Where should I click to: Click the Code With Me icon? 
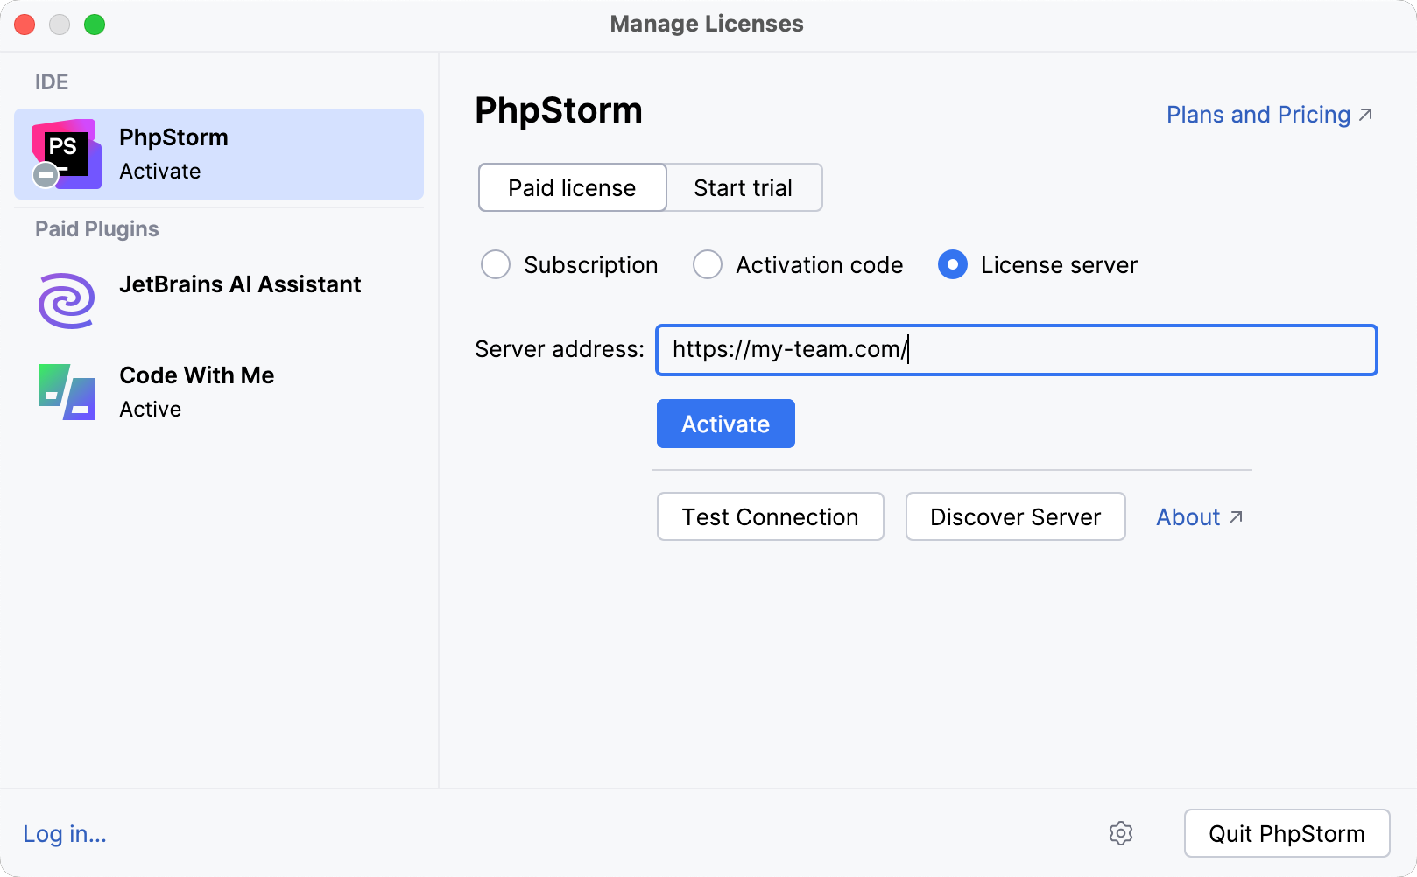click(66, 392)
